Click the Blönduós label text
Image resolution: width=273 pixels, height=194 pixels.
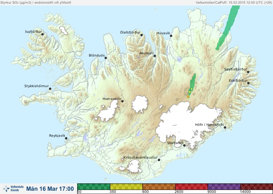(x=97, y=55)
